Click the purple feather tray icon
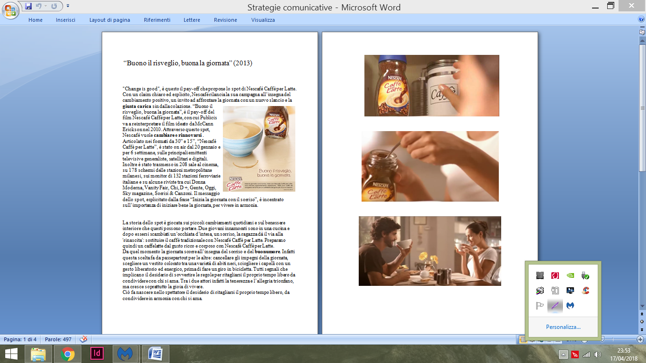 click(x=555, y=306)
